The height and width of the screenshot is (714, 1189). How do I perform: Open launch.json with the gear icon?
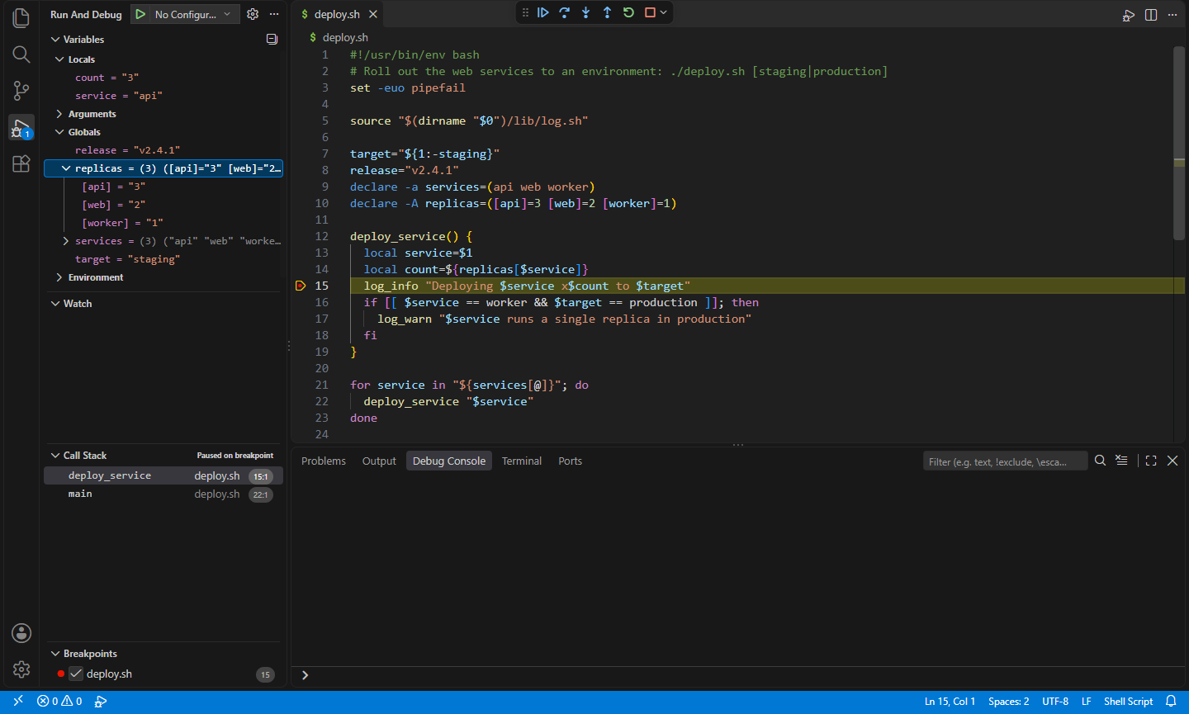(253, 14)
